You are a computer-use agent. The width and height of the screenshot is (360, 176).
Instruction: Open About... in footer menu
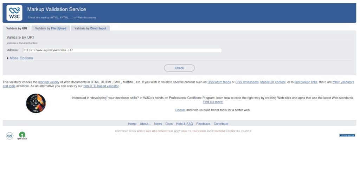145,124
